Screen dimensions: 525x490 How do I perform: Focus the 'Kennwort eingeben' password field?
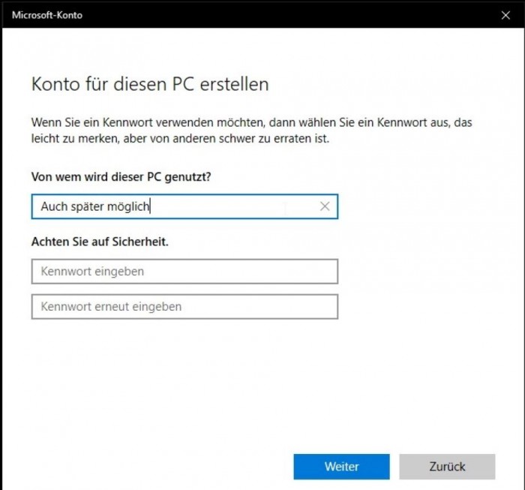click(x=184, y=272)
